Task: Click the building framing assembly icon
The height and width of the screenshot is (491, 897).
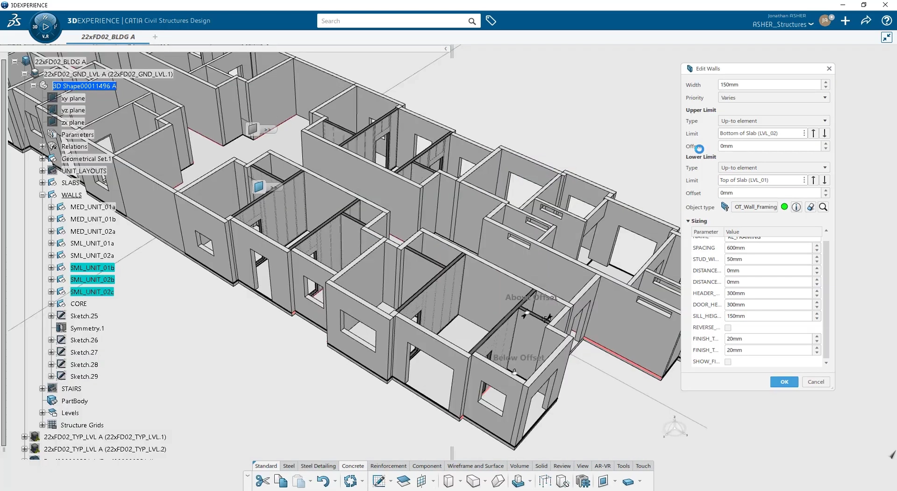Action: click(x=583, y=481)
